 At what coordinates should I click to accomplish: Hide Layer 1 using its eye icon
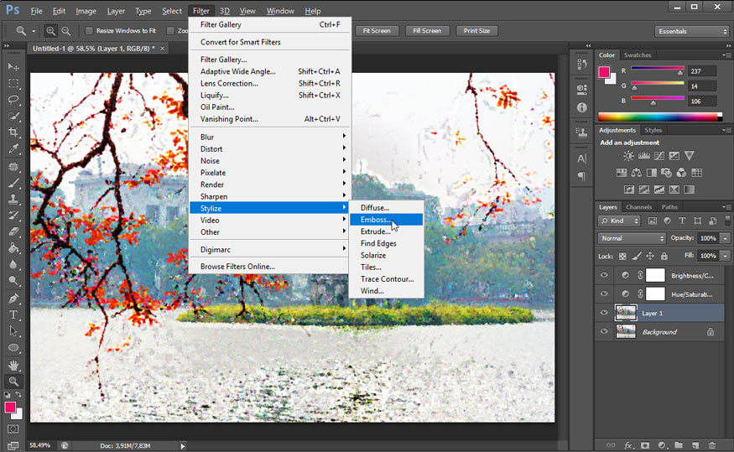(603, 313)
